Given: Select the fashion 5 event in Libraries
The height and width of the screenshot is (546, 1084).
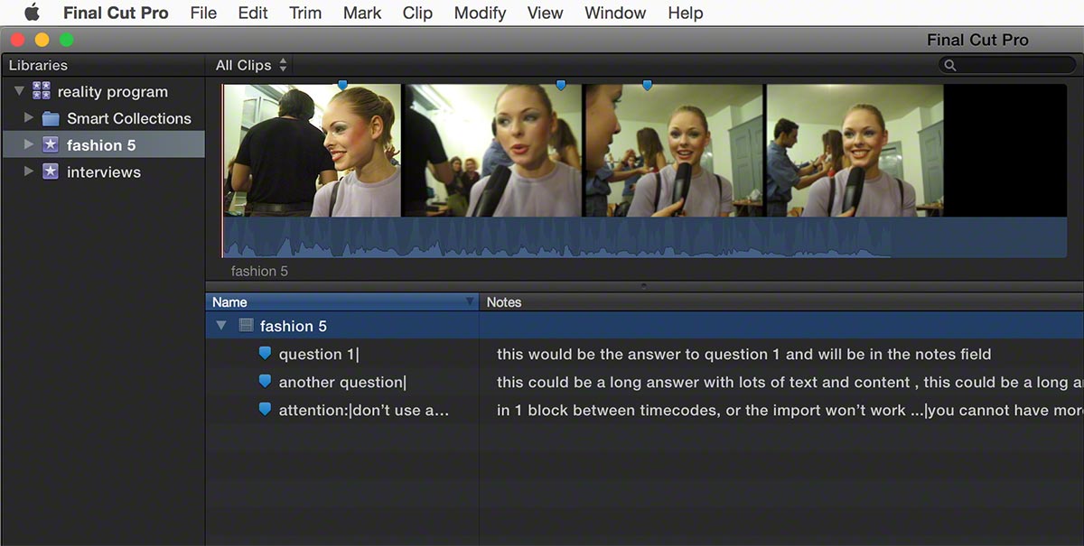Looking at the screenshot, I should (102, 144).
